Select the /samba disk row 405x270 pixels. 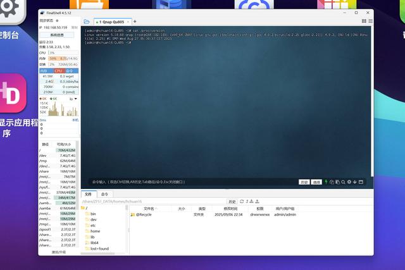click(58, 208)
